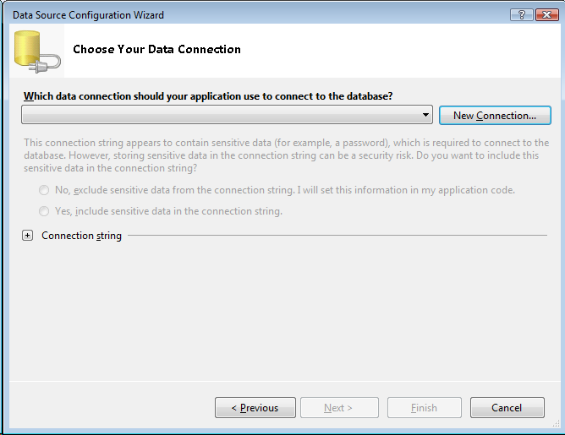The height and width of the screenshot is (435, 565).
Task: Open the data connection dropdown arrow
Action: click(427, 115)
